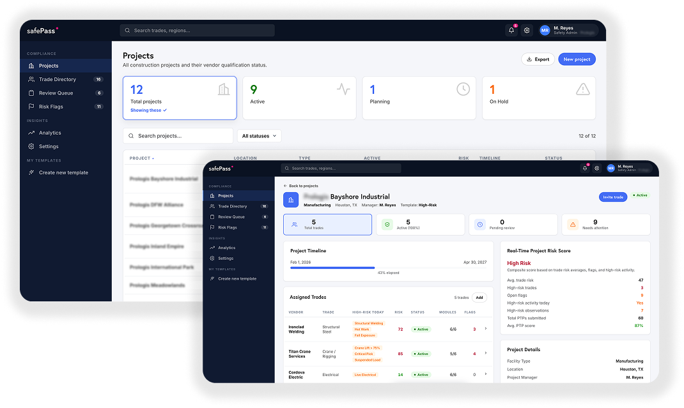Screen dimensions: 684x408
Task: Click the Project Timeline progress bar
Action: coord(388,268)
